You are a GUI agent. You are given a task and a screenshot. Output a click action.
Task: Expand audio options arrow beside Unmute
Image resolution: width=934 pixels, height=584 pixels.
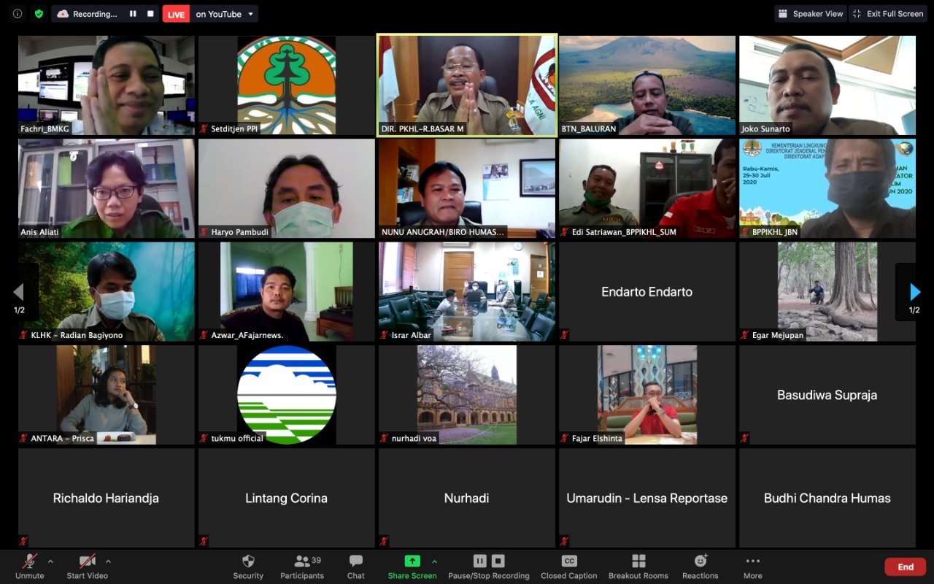tap(50, 561)
